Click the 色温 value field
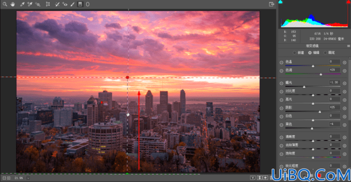The height and width of the screenshot is (182, 351). point(335,61)
